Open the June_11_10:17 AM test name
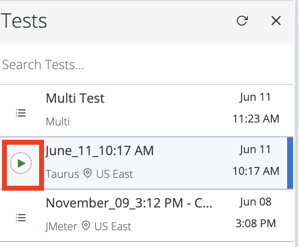 [x=100, y=151]
